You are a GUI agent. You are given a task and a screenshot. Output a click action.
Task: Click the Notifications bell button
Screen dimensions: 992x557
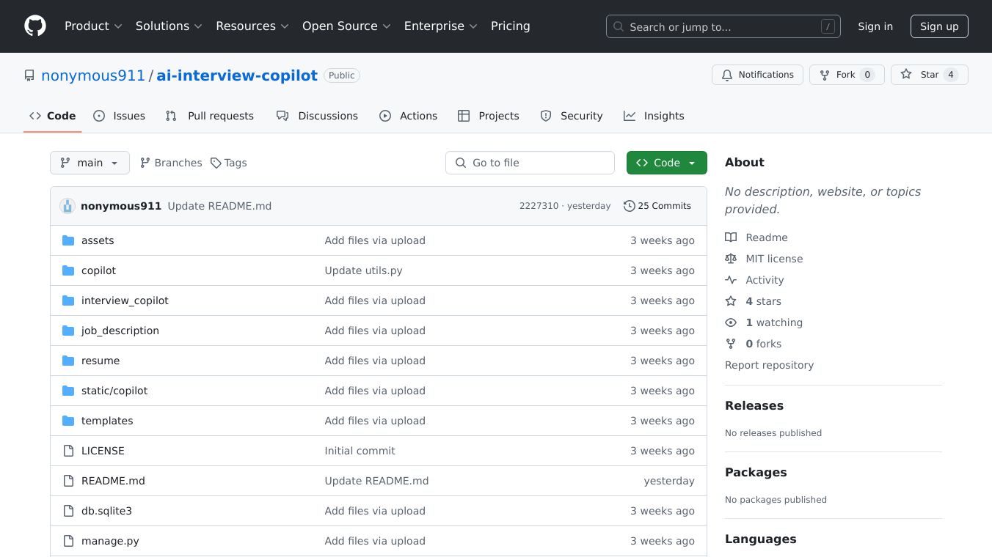(757, 75)
